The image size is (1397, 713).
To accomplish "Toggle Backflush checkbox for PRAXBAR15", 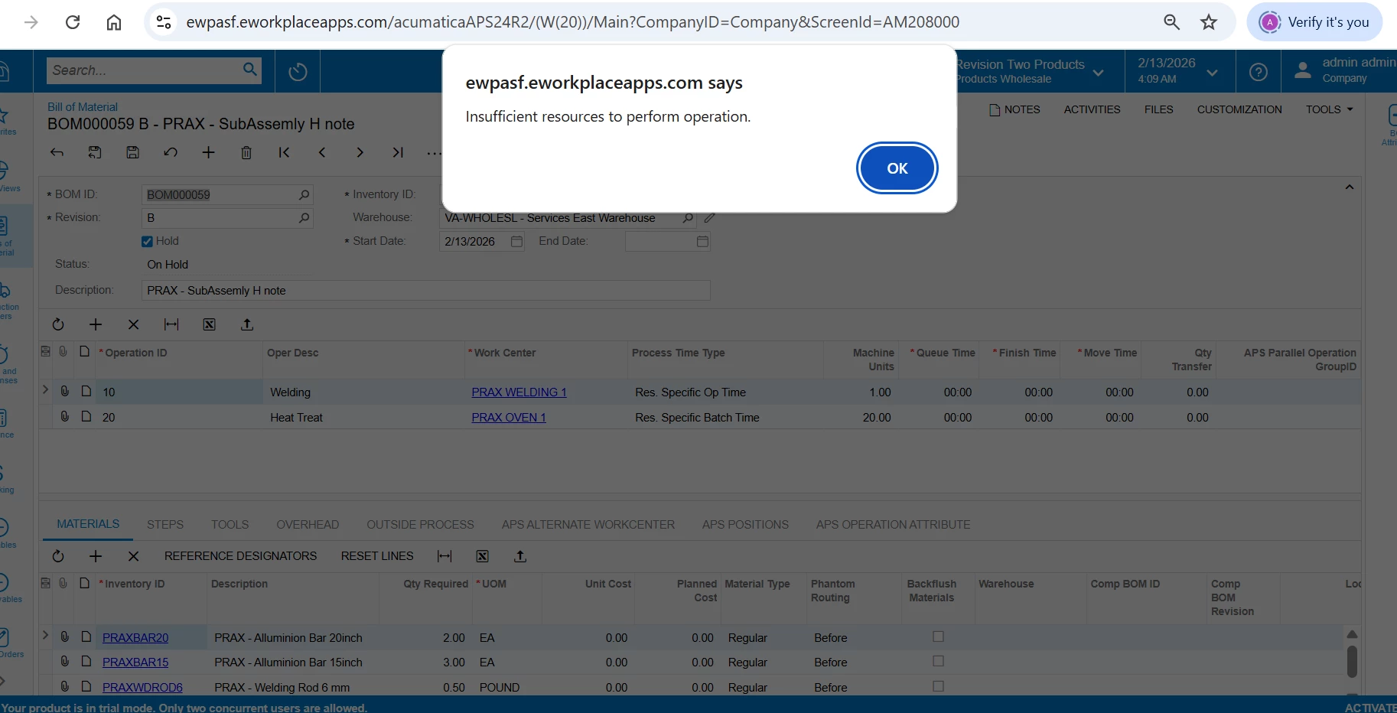I will [x=938, y=661].
